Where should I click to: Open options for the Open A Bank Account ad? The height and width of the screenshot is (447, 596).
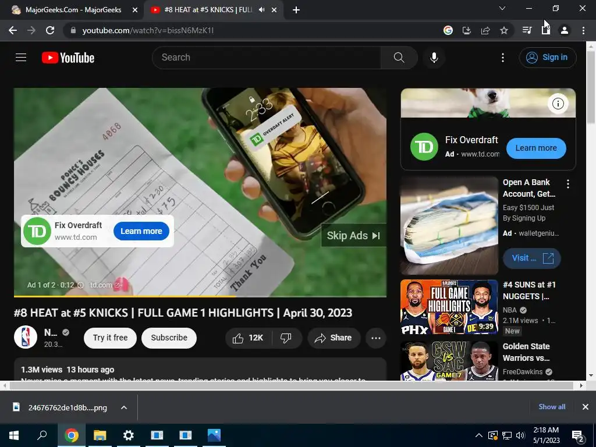568,184
